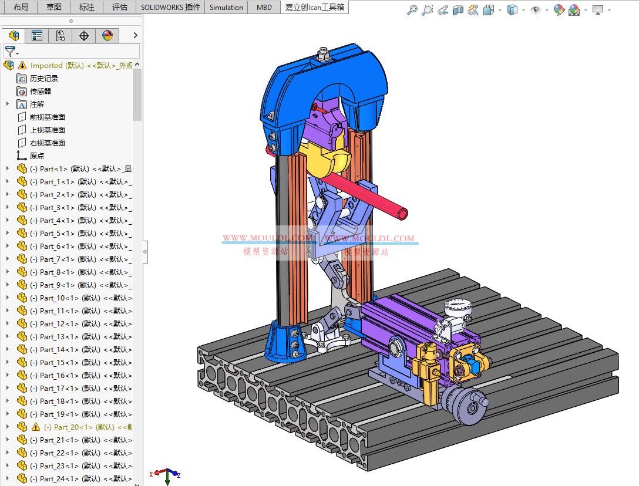Select the Edit Appearance sphere icon

559,9
